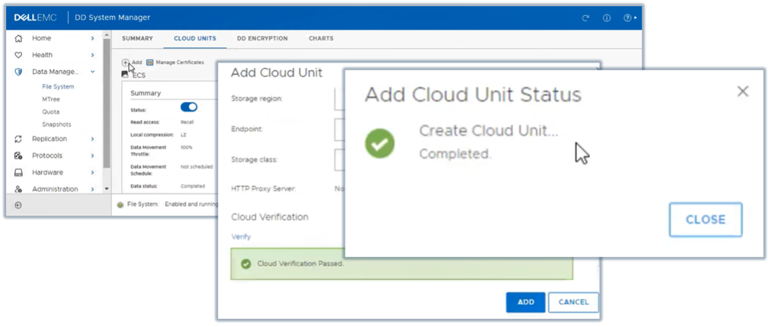Click the Verify link under Cloud Verification
The width and height of the screenshot is (771, 327).
click(241, 237)
